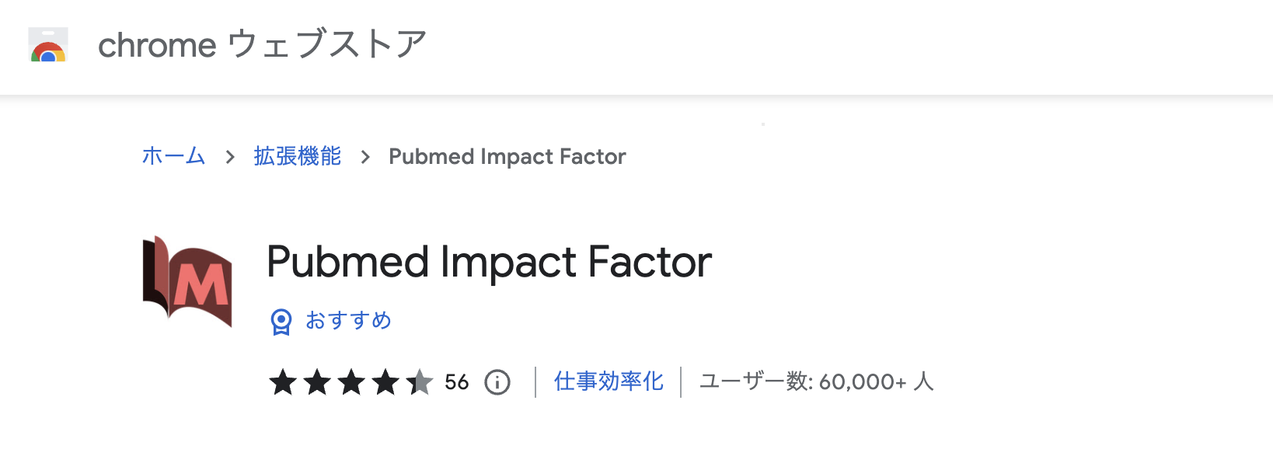Click the Chrome Web Store logo icon
Viewport: 1273px width, 463px height.
[47, 45]
